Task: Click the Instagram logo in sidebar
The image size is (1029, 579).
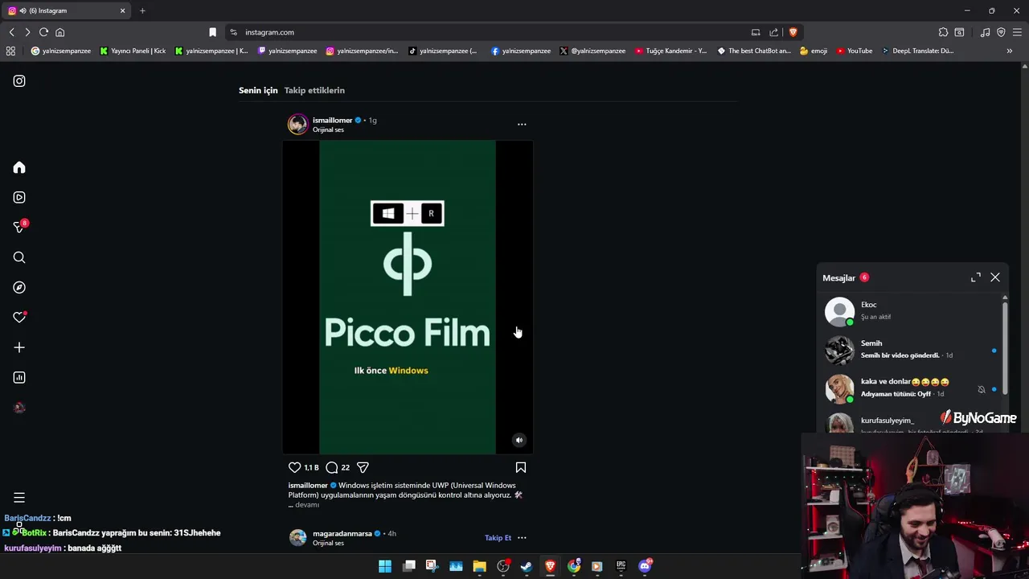Action: (x=19, y=81)
